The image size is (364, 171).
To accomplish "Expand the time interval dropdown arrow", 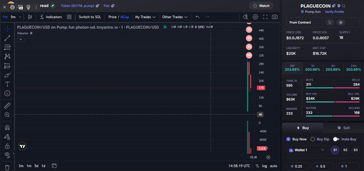I will point(20,17).
